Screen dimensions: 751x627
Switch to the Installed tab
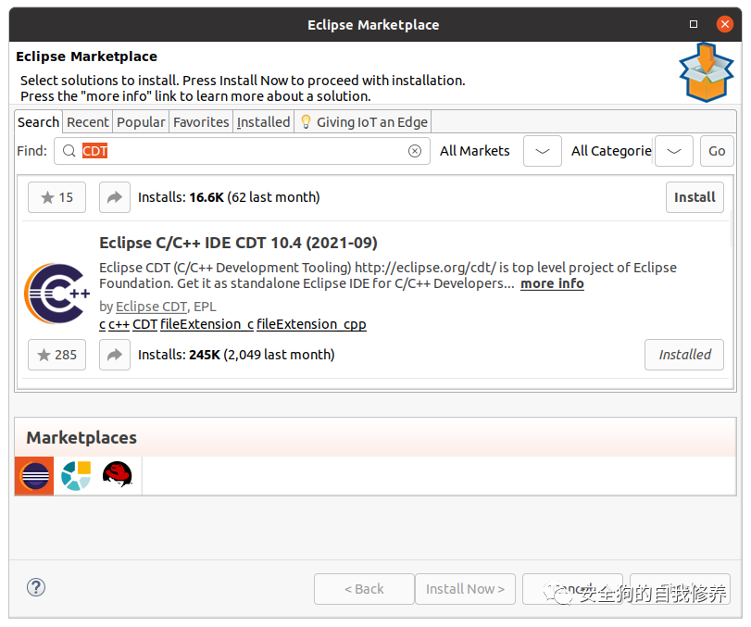coord(263,122)
